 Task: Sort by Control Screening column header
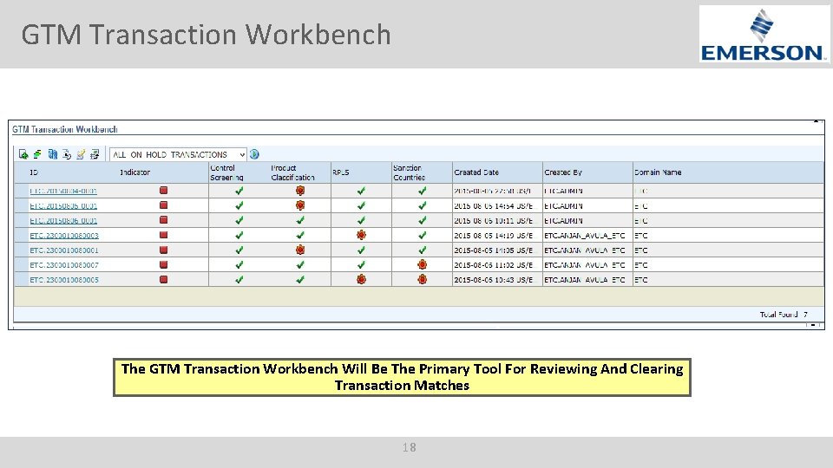pos(226,172)
